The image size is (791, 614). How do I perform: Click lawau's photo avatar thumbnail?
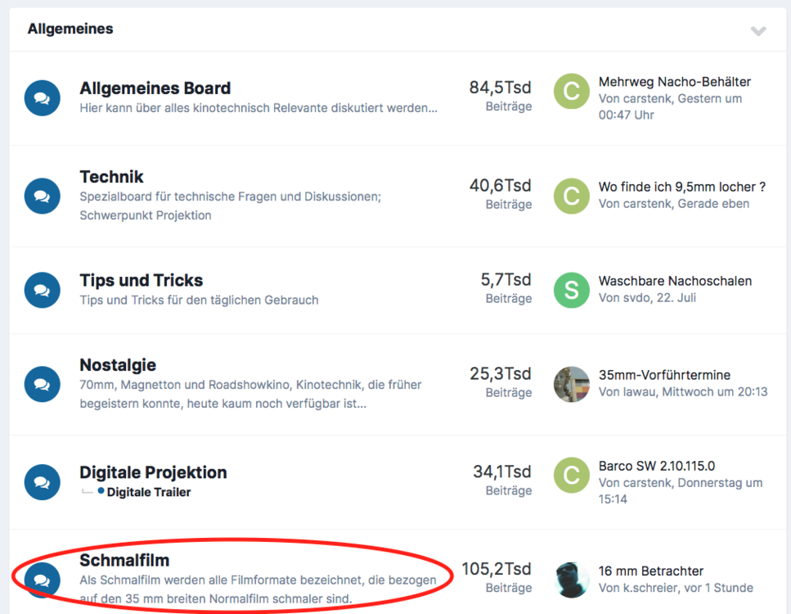click(571, 384)
